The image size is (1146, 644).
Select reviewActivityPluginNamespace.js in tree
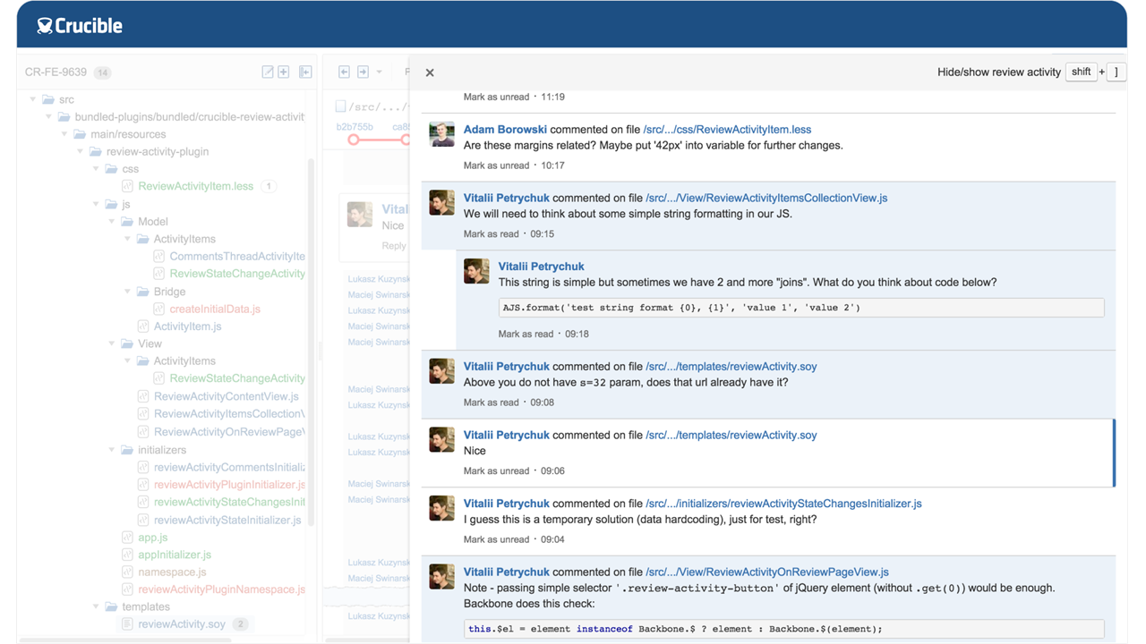click(x=221, y=589)
